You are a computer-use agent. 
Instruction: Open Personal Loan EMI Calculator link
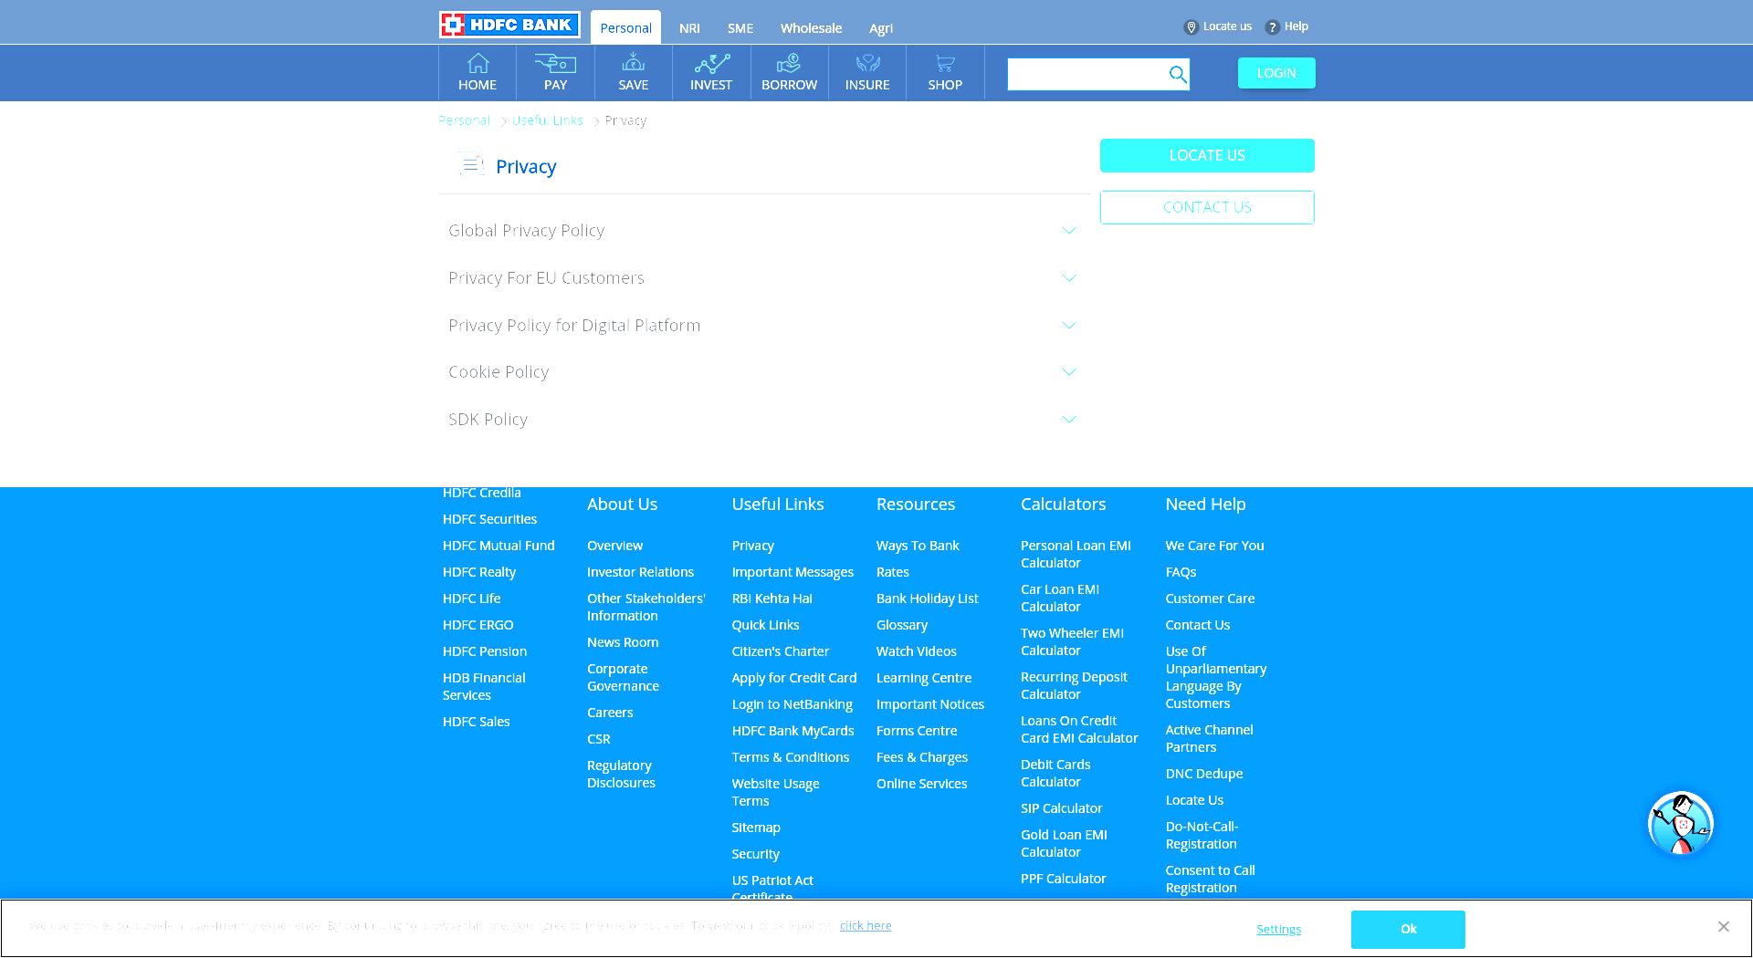point(1076,554)
